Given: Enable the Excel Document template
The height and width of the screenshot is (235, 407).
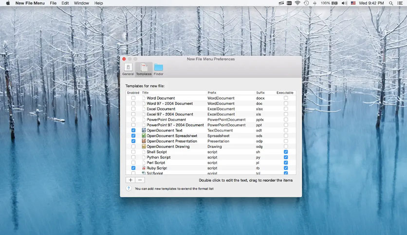Looking at the screenshot, I should point(133,109).
